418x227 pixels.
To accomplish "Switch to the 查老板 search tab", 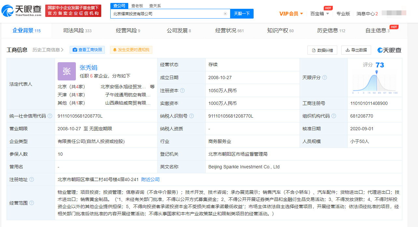I will point(137,6).
